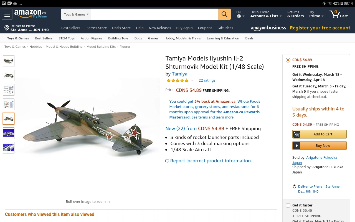Click inside the search text field
The image size is (355, 222).
point(154,14)
